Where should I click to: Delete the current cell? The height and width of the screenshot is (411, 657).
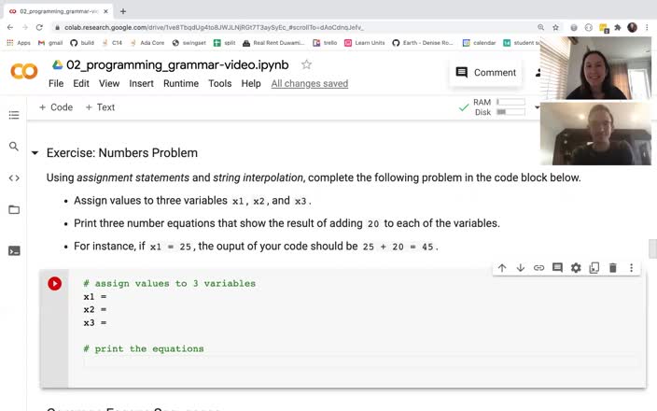click(x=613, y=268)
